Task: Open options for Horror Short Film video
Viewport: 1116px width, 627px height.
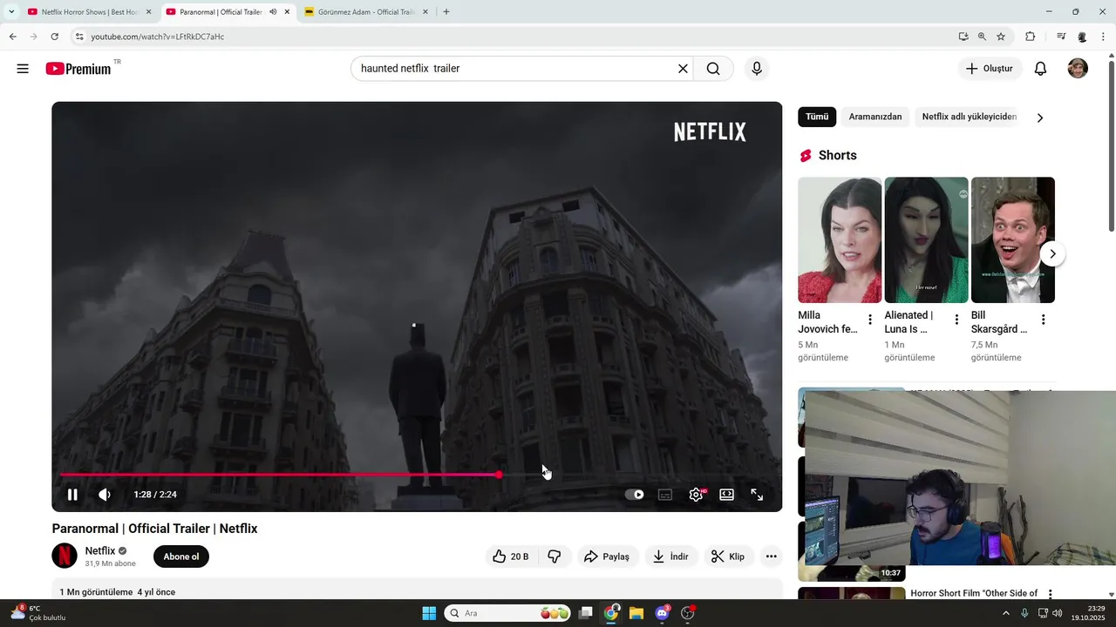Action: (x=1050, y=594)
